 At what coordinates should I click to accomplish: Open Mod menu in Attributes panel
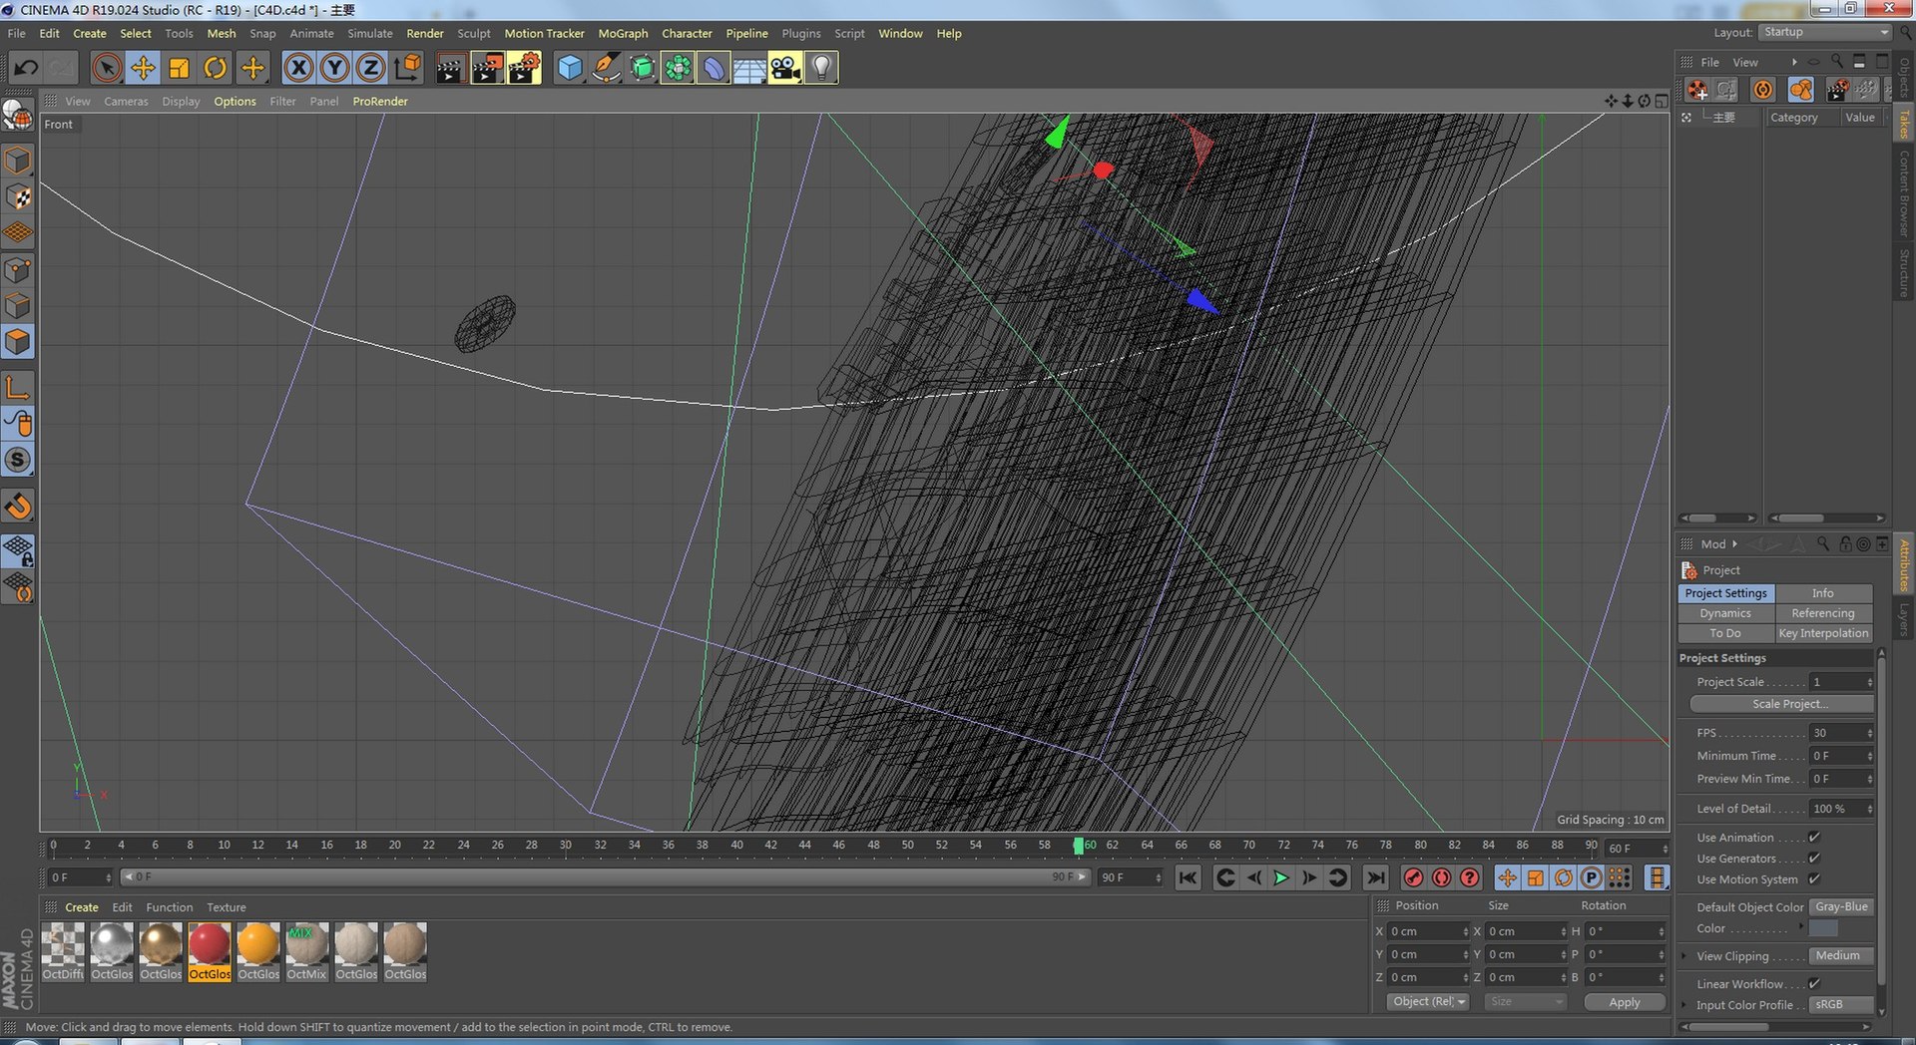pos(1713,544)
